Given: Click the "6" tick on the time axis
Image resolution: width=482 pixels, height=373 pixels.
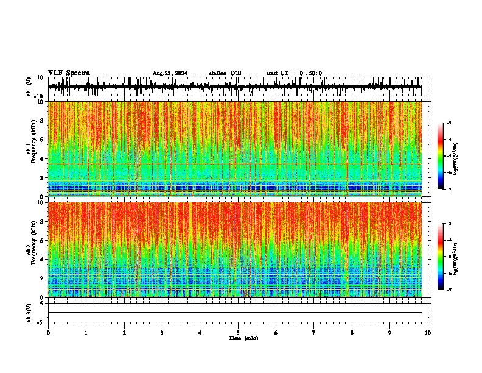Looking at the screenshot, I should point(276,333).
